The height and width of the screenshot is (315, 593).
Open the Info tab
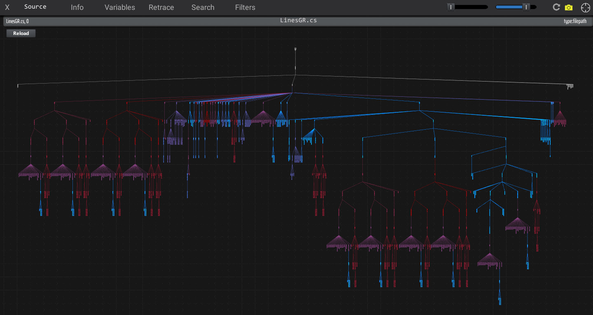tap(77, 7)
